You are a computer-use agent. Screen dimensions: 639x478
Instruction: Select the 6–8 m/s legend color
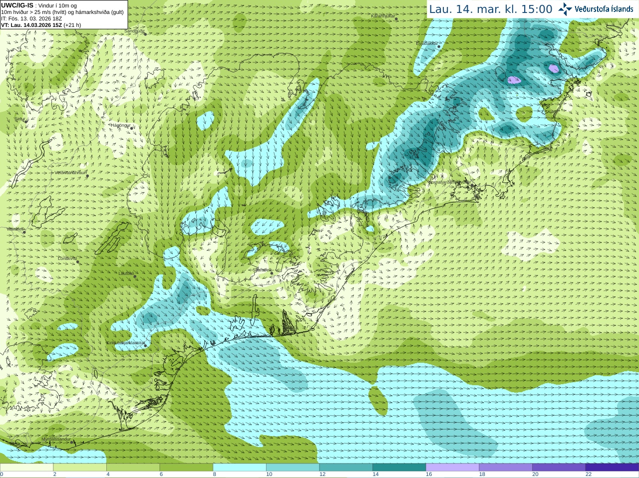[x=186, y=468]
